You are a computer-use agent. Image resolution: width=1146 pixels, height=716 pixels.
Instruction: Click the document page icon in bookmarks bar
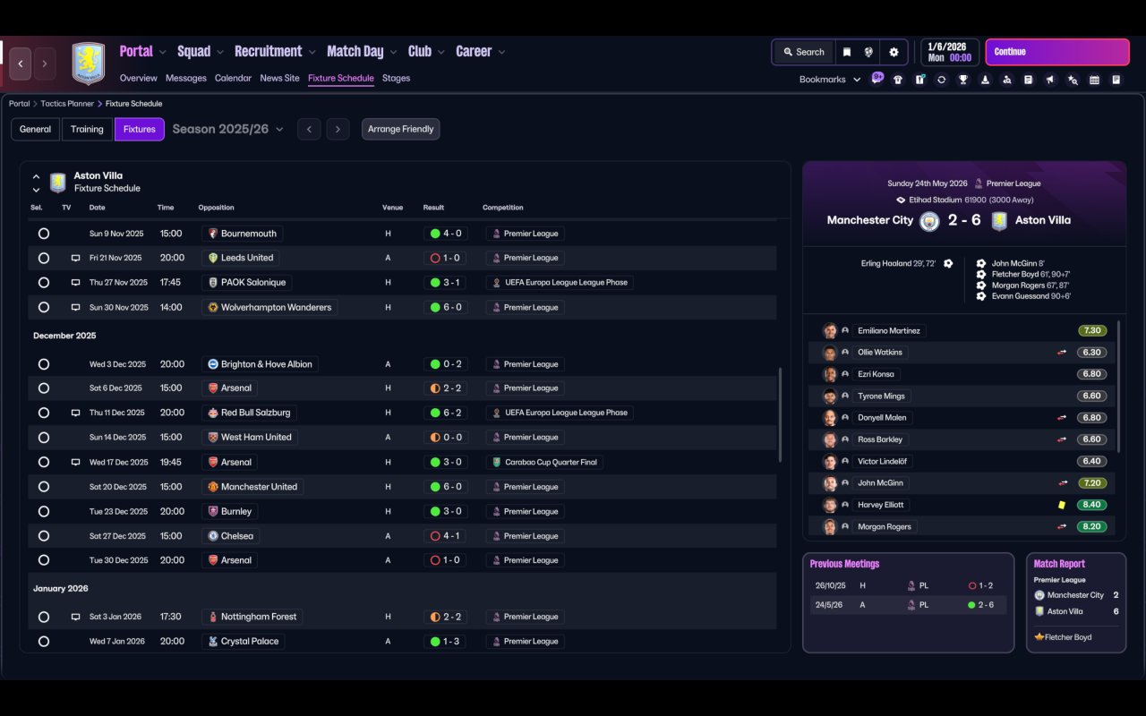pyautogui.click(x=1029, y=80)
